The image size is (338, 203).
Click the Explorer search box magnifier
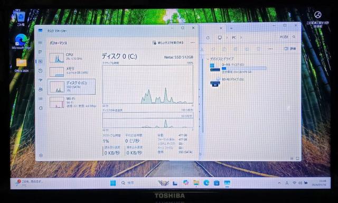(x=294, y=37)
